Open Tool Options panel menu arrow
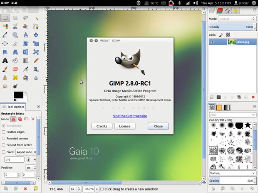Screen dimensions: 258x193 (x=38, y=107)
